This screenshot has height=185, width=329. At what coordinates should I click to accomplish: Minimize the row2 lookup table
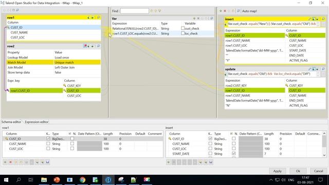(x=99, y=46)
